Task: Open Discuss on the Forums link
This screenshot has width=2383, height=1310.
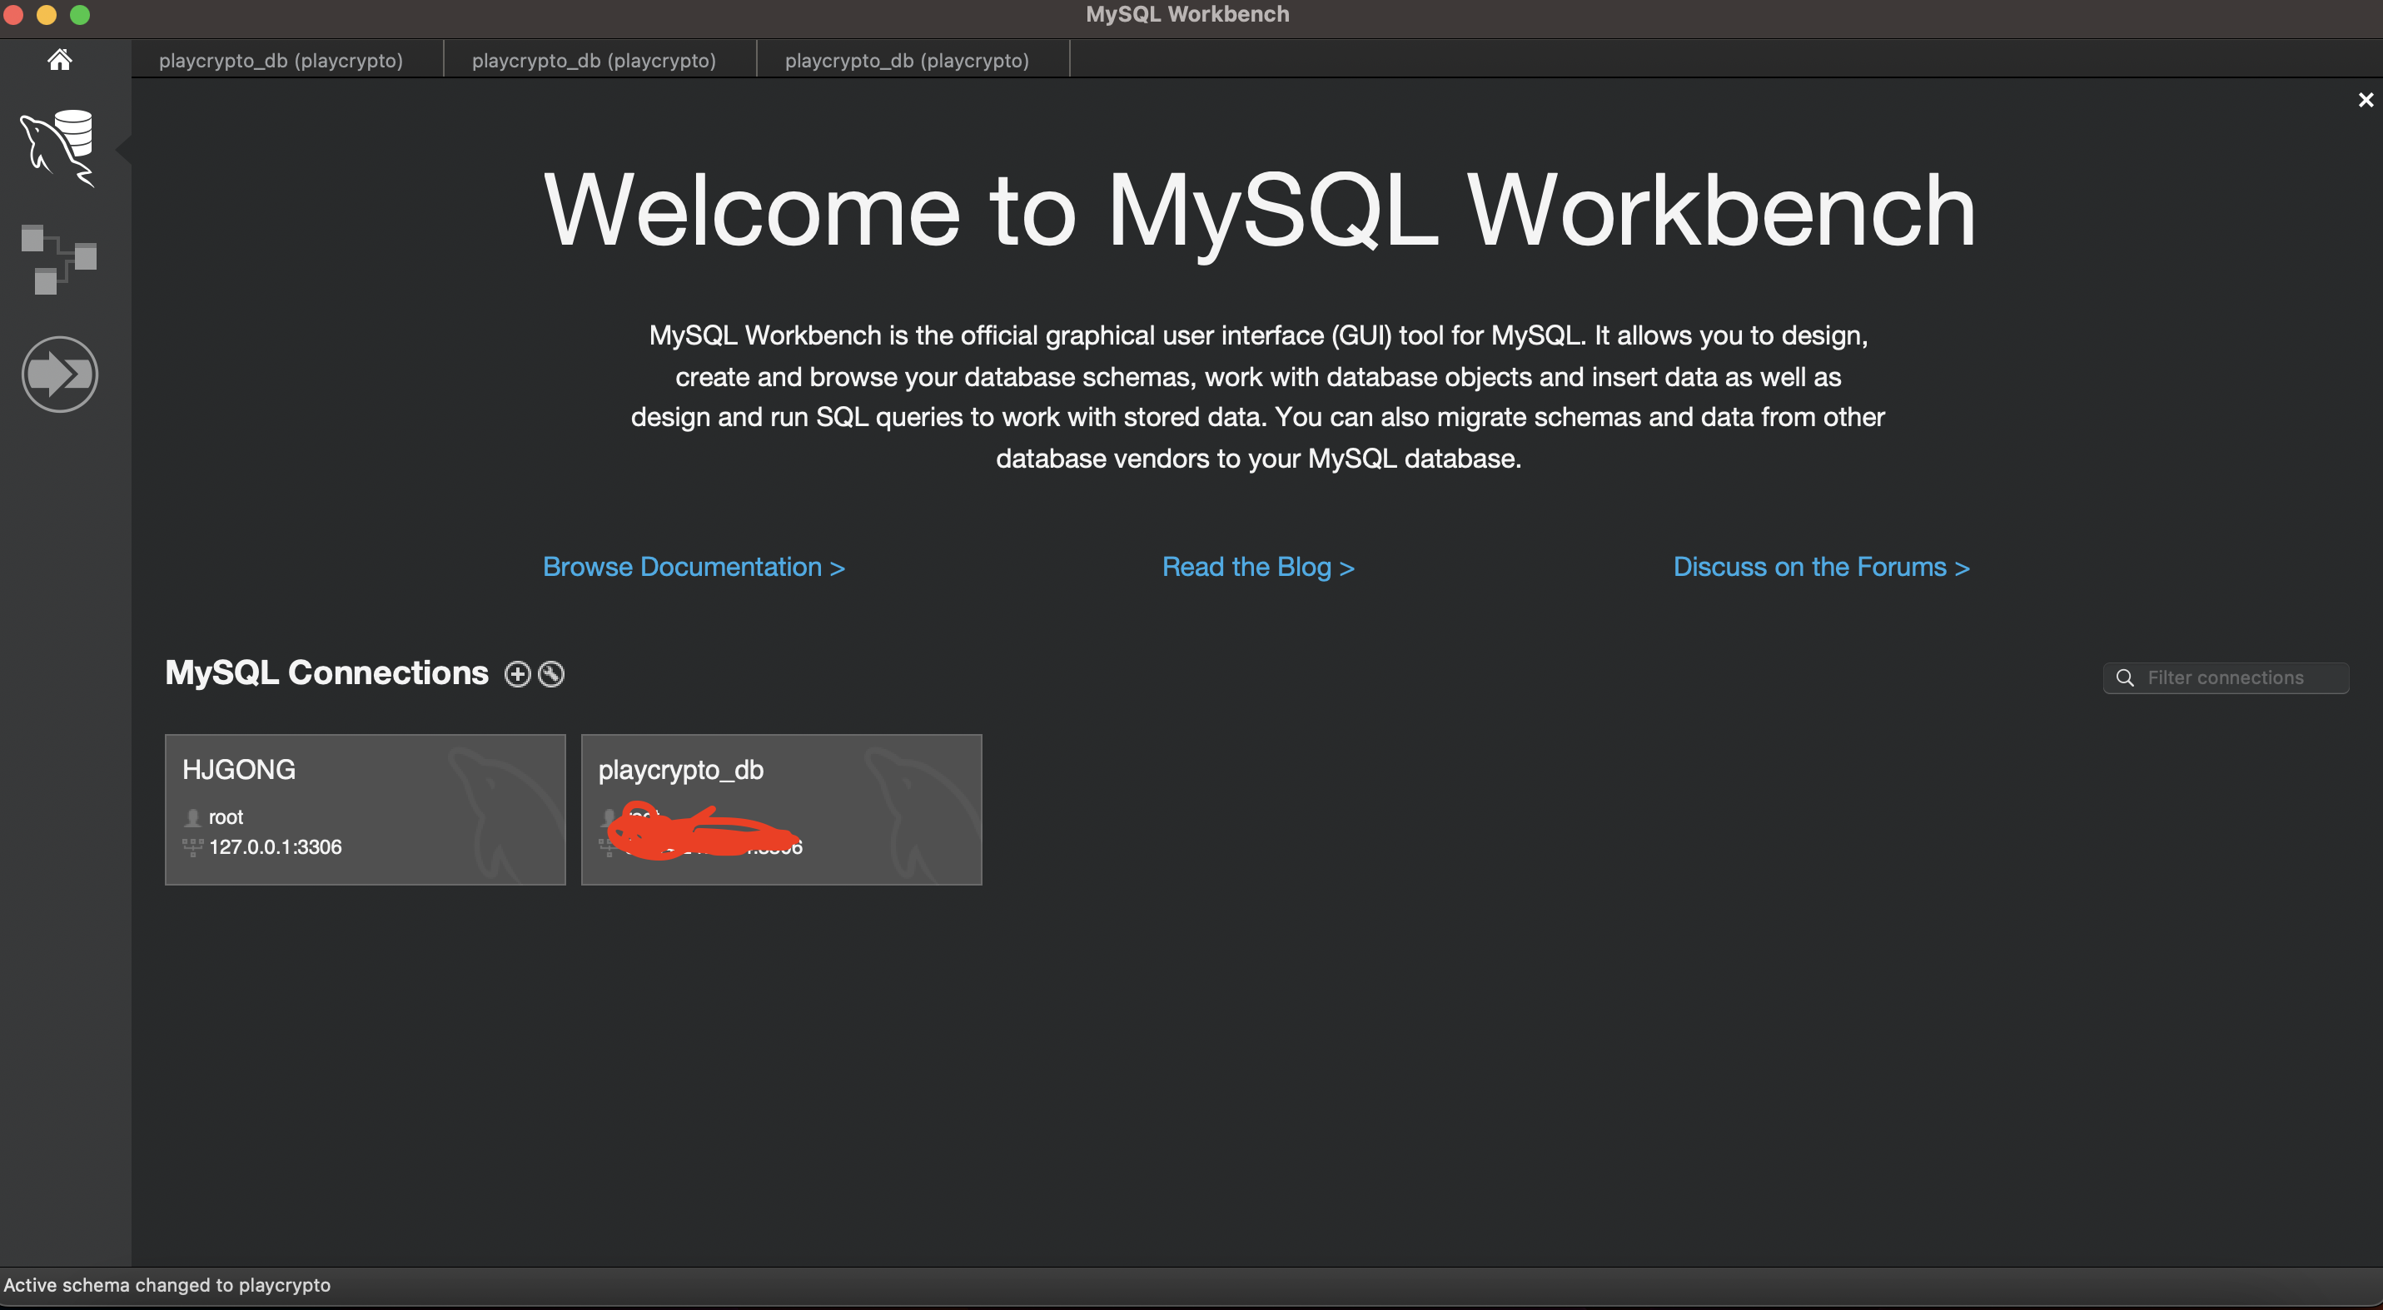Action: (1820, 567)
